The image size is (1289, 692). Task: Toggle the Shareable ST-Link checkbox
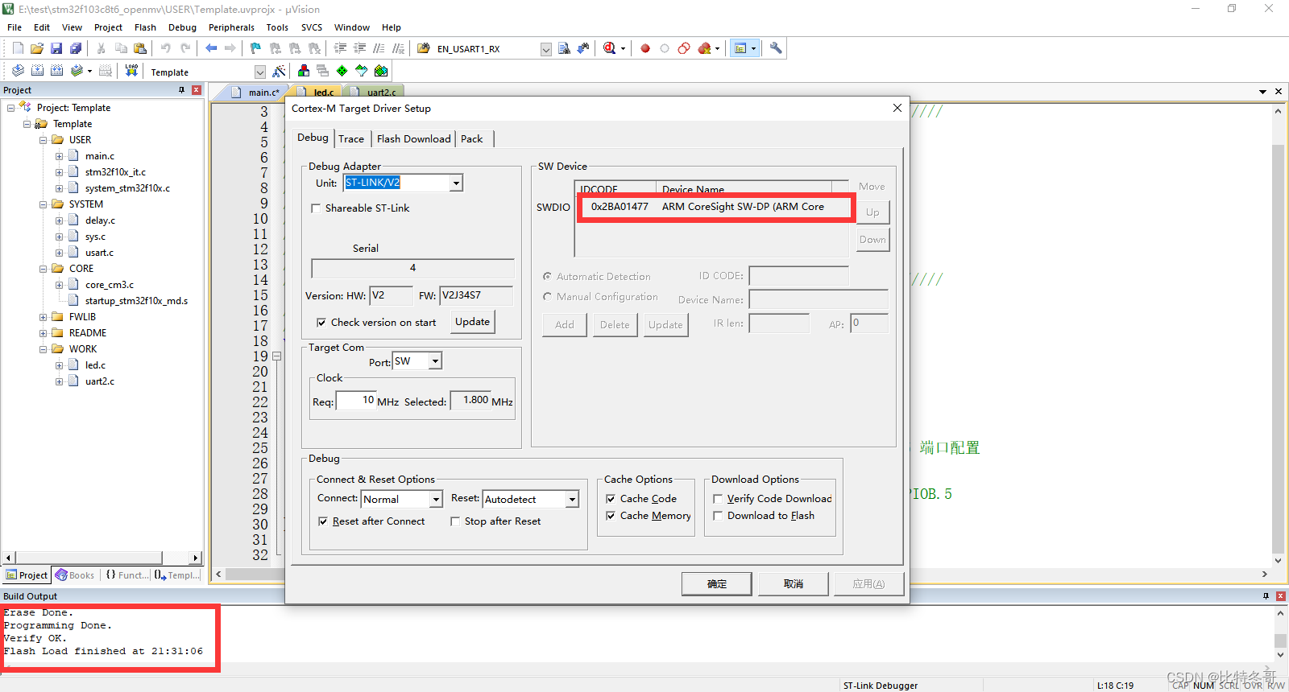pyautogui.click(x=316, y=208)
